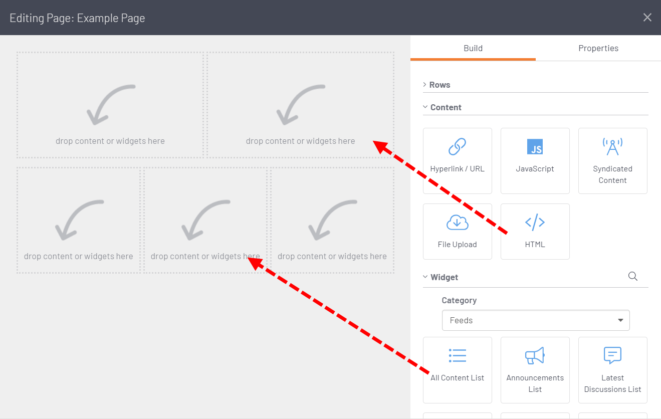
Task: Click the top-left drop zone
Action: point(110,105)
